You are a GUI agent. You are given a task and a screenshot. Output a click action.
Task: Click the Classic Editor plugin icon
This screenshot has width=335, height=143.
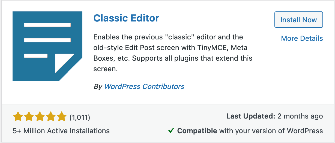coord(47,46)
